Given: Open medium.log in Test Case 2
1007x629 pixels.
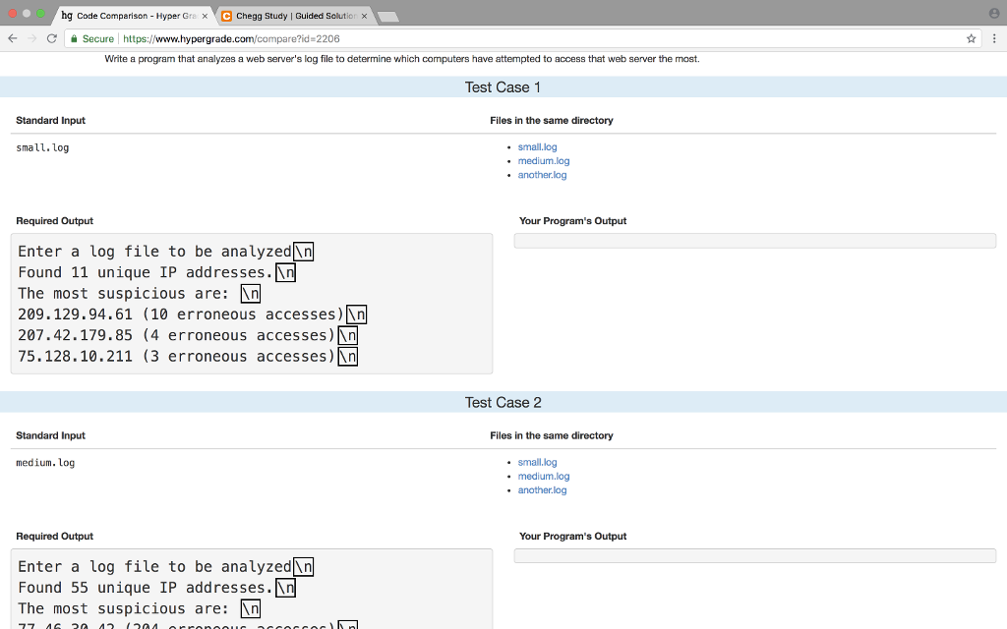Looking at the screenshot, I should [542, 476].
